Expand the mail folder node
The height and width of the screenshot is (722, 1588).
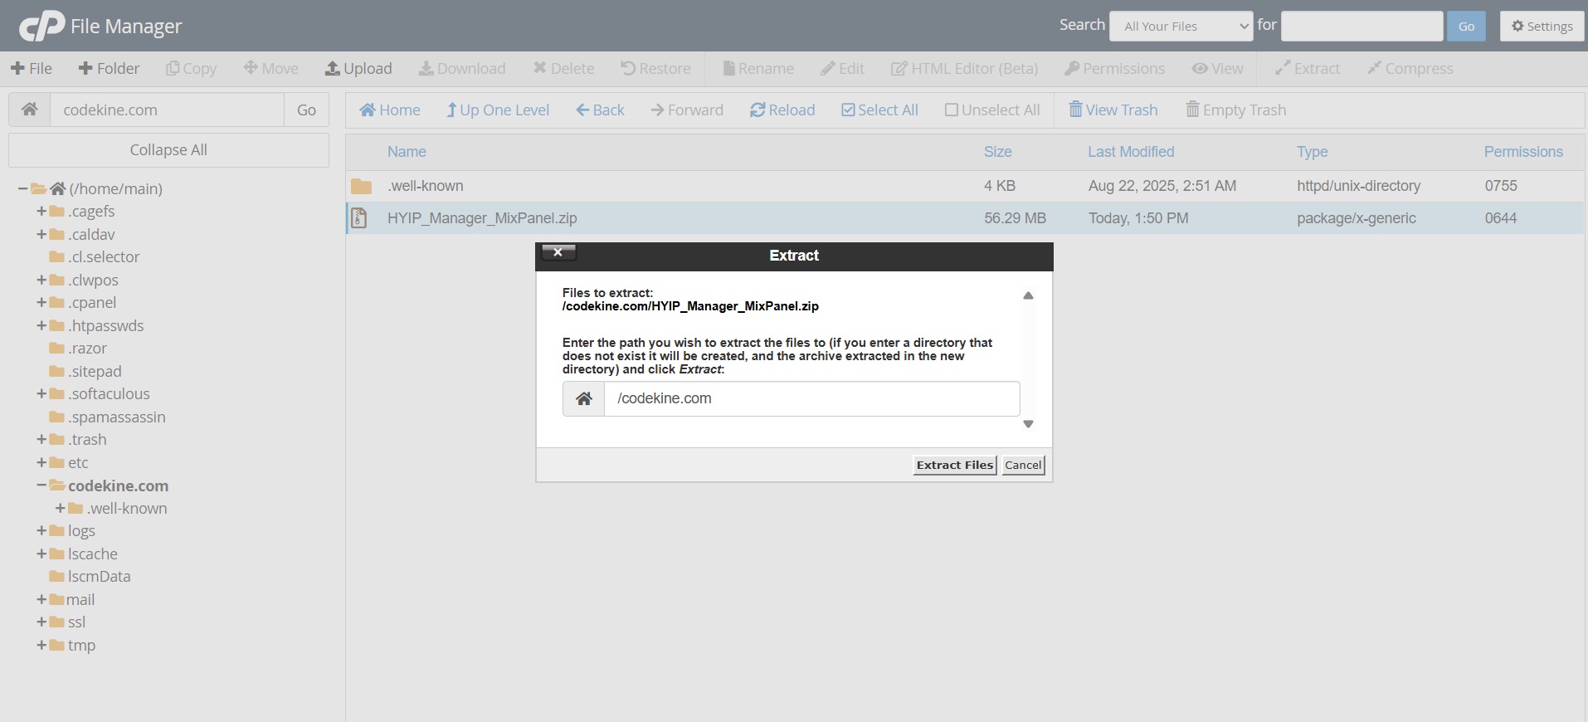[41, 599]
